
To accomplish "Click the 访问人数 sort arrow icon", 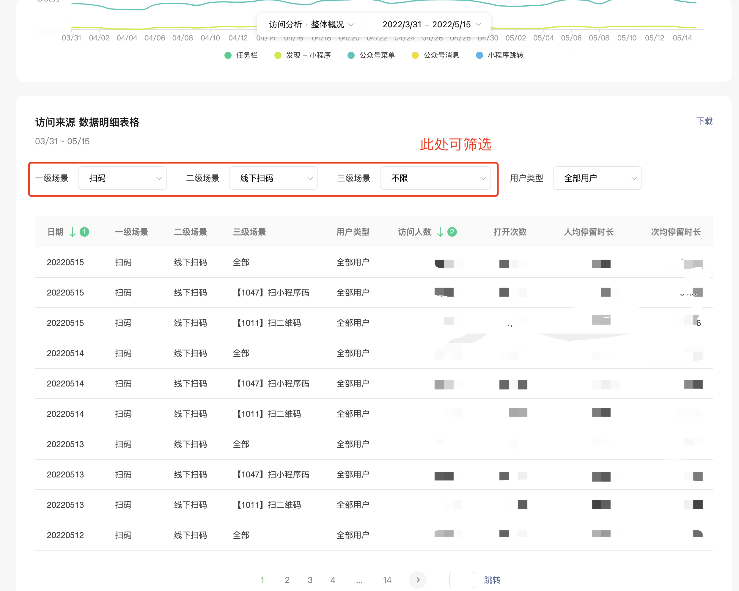I will pyautogui.click(x=440, y=232).
